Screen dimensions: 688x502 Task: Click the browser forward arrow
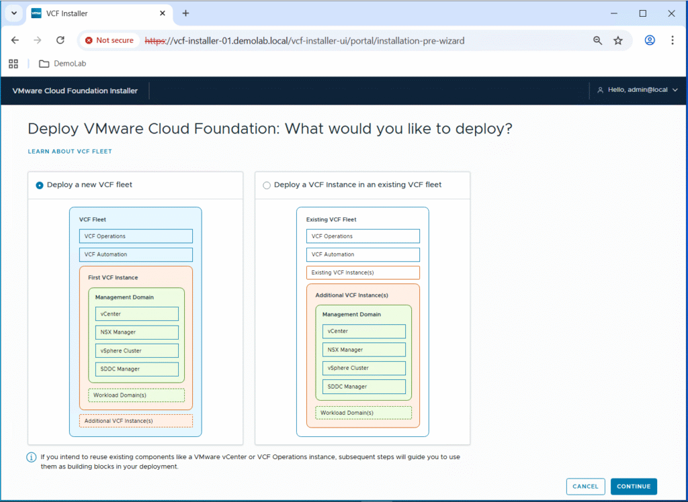[x=38, y=40]
